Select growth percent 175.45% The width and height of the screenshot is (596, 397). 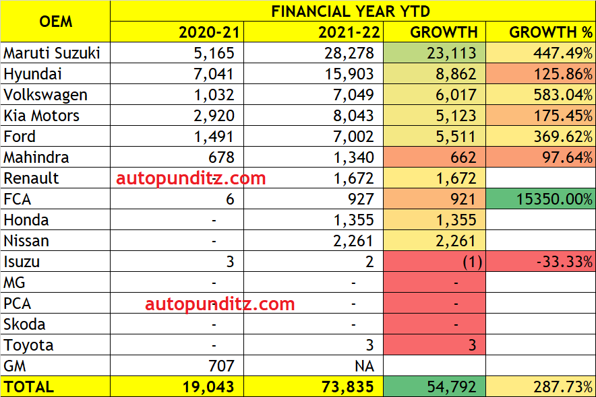pos(541,115)
